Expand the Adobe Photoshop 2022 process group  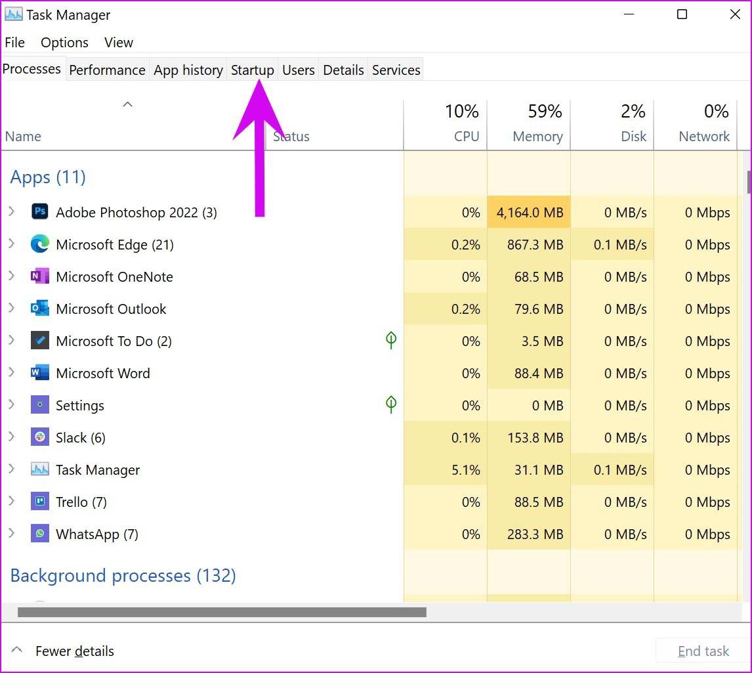[12, 211]
